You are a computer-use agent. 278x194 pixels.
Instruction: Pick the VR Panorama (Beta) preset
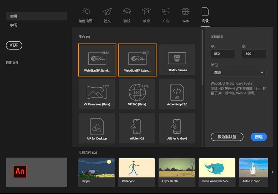(97, 94)
